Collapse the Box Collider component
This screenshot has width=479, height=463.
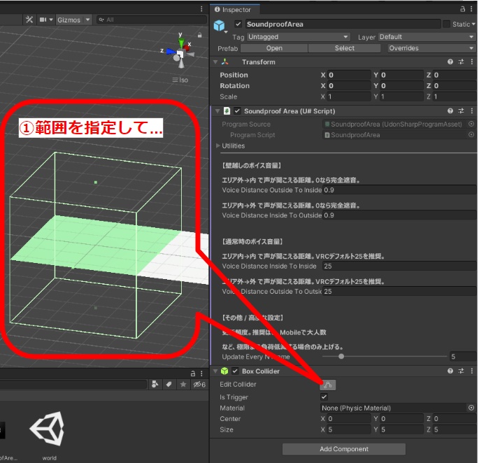215,371
